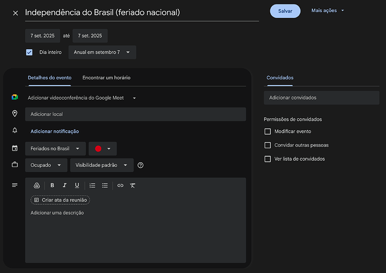Click the Criar ata da reunião chip

tap(60, 200)
